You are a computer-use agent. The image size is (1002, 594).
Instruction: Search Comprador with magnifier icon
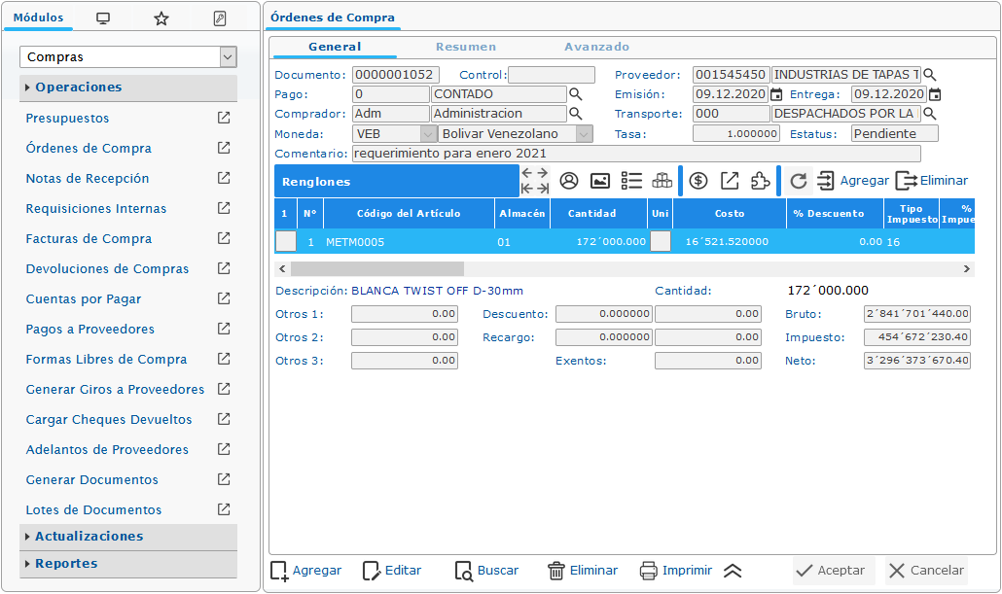click(575, 114)
